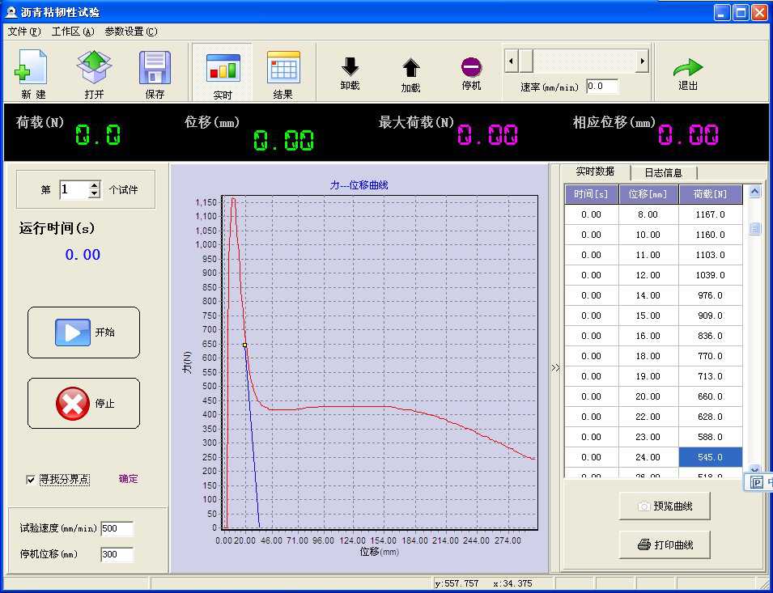Image resolution: width=773 pixels, height=593 pixels.
Task: Click data table scroll down arrow
Action: tap(754, 469)
